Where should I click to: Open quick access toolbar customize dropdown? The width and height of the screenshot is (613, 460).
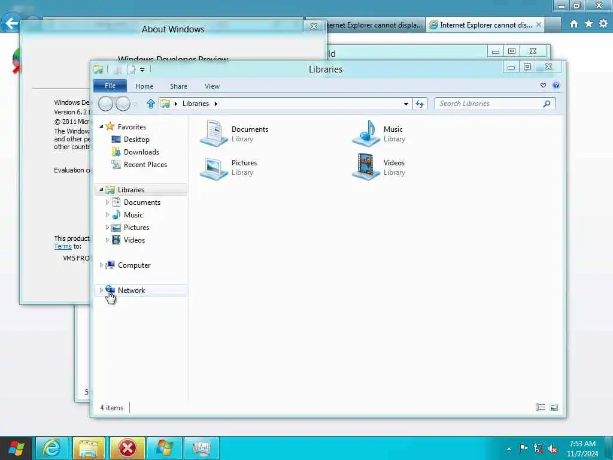pyautogui.click(x=142, y=69)
